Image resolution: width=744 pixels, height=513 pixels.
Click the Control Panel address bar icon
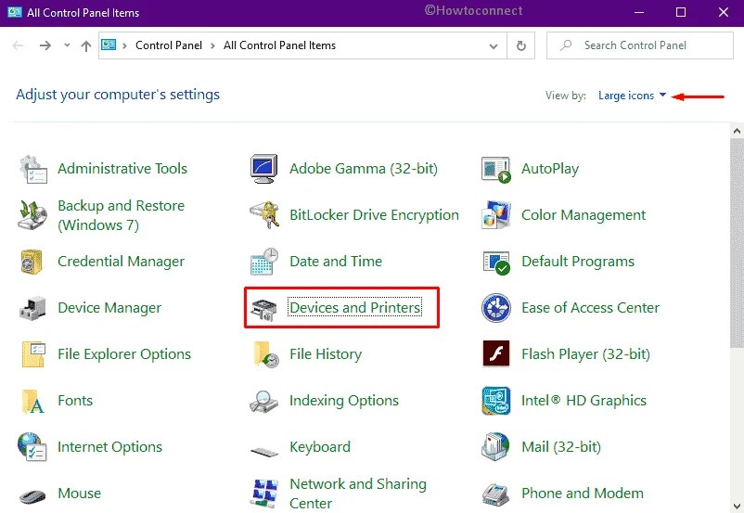[x=109, y=45]
